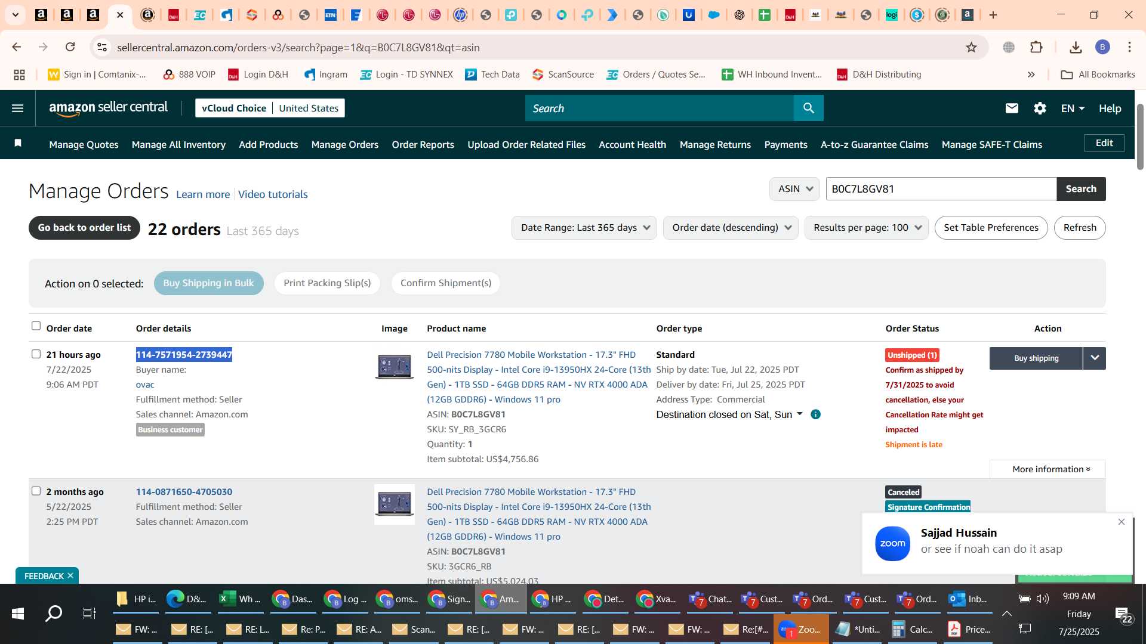Click the header Search input field
The image size is (1146, 644).
pyautogui.click(x=660, y=108)
